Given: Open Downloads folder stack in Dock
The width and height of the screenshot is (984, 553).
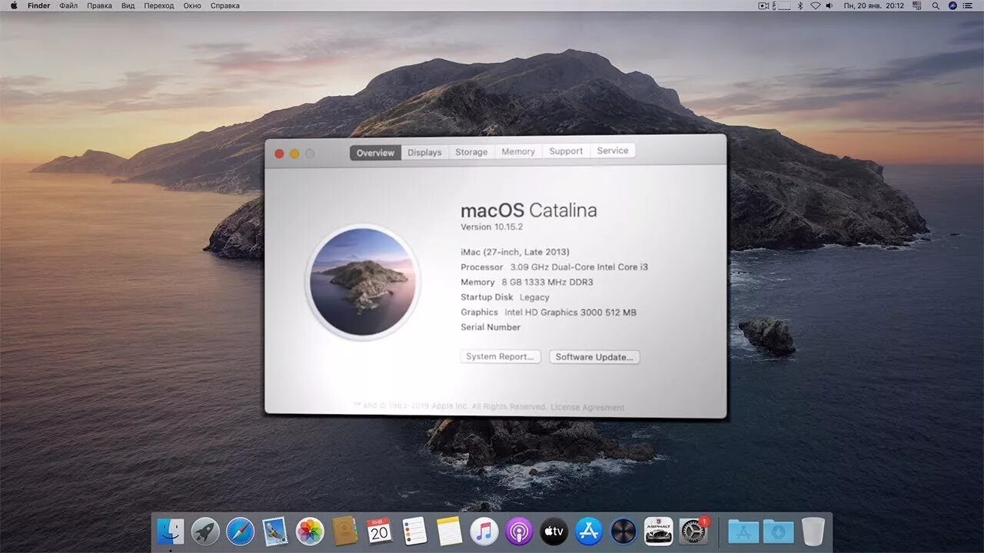Looking at the screenshot, I should point(778,531).
